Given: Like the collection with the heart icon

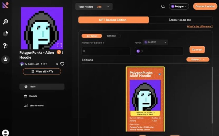Looking at the screenshot, I should click(62, 64).
